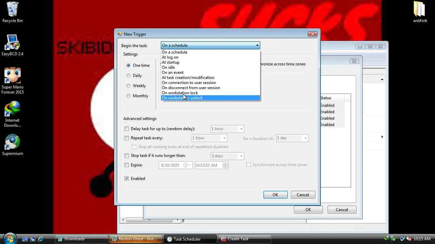Viewport: 435px width, 244px height.
Task: Open the random delay 1 hour dropdown
Action: pos(227,129)
